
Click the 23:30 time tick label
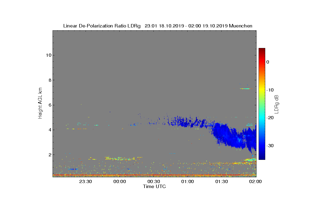(85, 181)
